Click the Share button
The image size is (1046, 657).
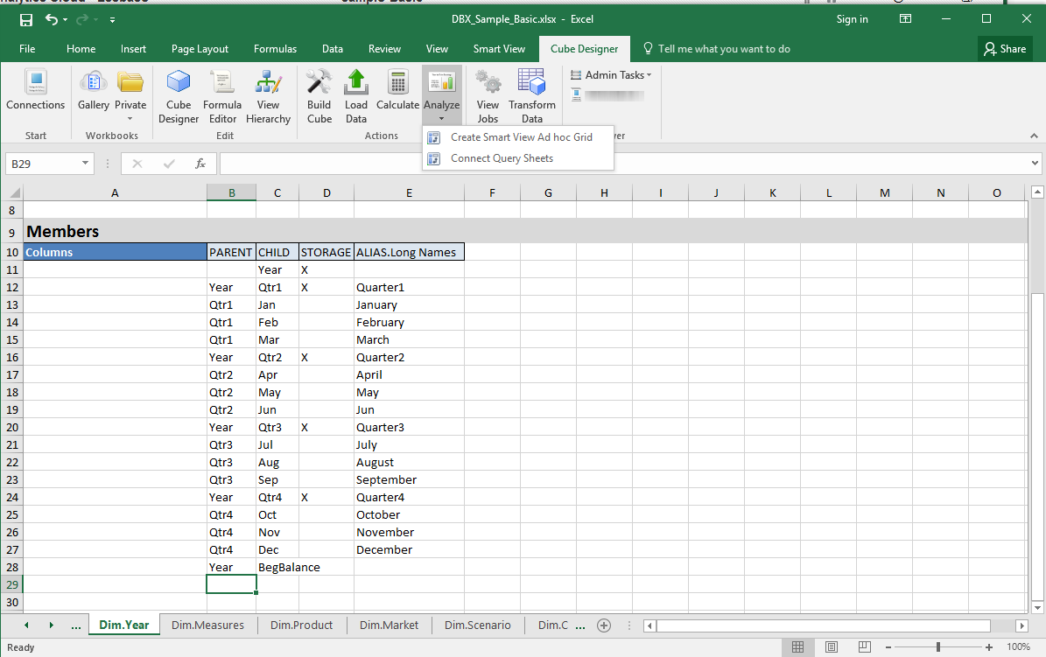pos(1005,49)
